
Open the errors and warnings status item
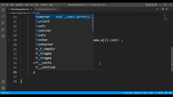[5, 93]
